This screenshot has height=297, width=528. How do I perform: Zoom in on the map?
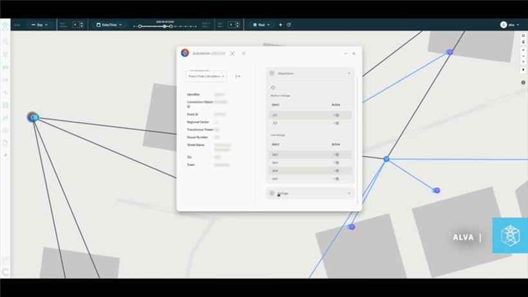[x=523, y=49]
